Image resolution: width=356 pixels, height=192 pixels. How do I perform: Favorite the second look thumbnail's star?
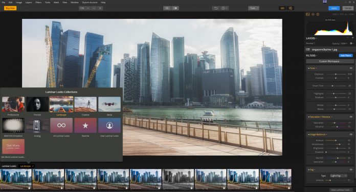[62, 188]
